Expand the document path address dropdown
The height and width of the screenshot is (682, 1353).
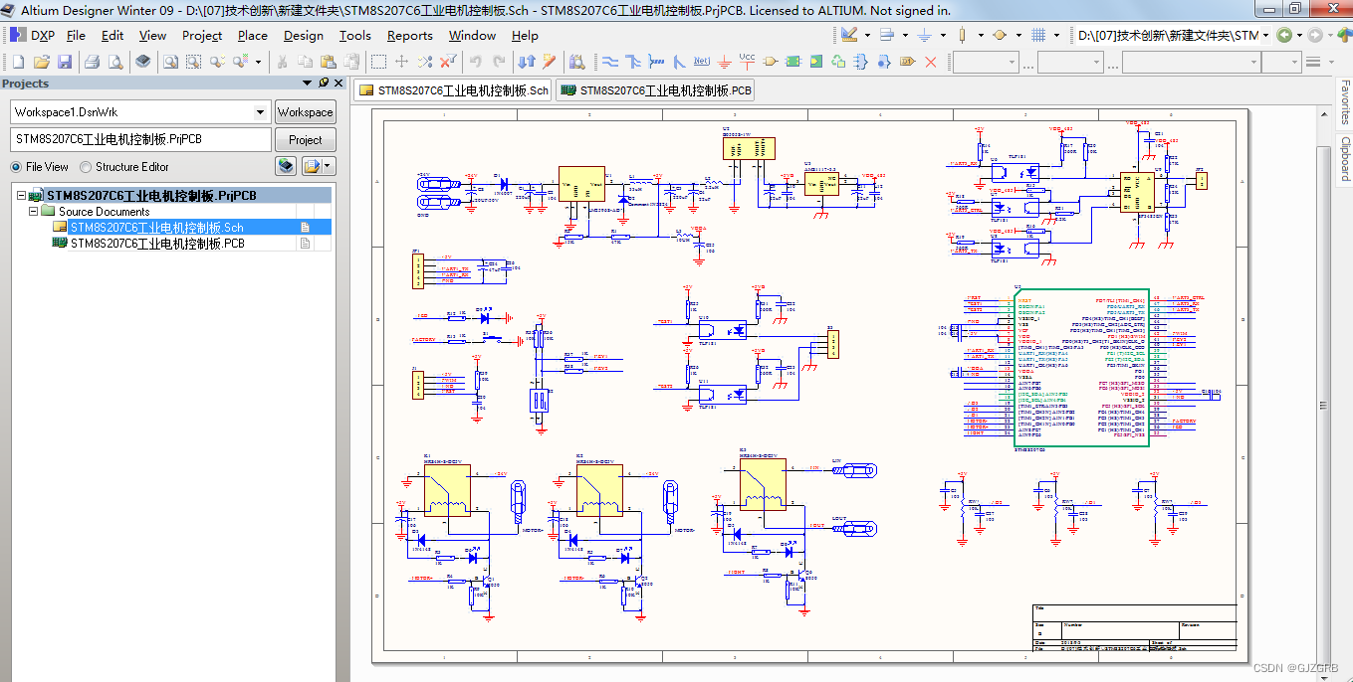(x=1265, y=35)
